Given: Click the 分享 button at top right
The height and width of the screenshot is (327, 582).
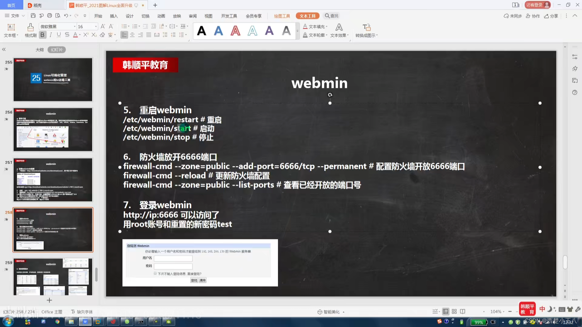Looking at the screenshot, I should pyautogui.click(x=551, y=16).
